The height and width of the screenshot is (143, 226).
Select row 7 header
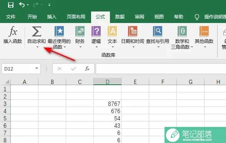(x=5, y=133)
